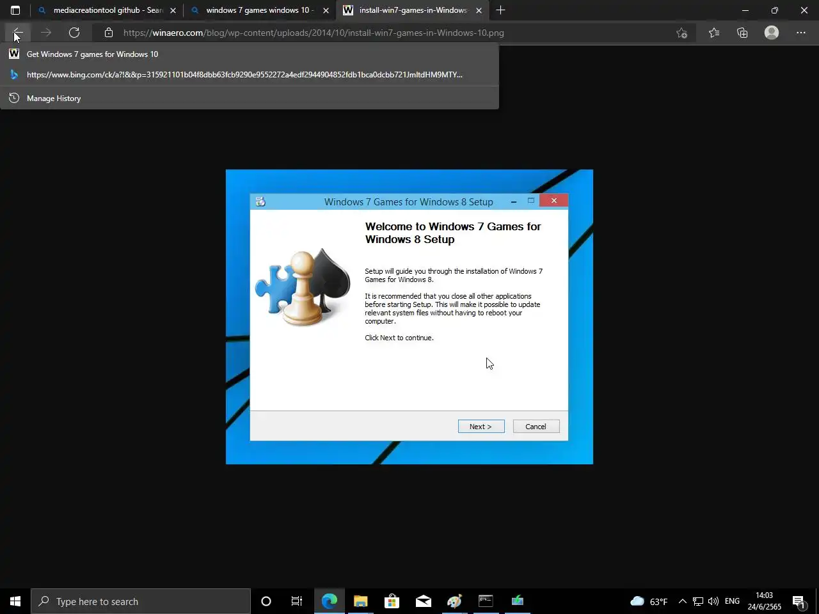Viewport: 819px width, 614px height.
Task: Open the notification center icon
Action: coord(799,601)
